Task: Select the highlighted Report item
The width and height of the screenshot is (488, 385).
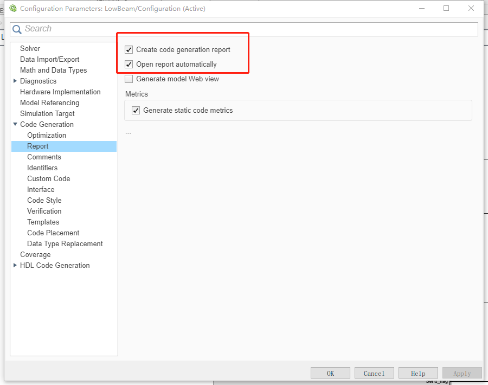Action: 64,146
